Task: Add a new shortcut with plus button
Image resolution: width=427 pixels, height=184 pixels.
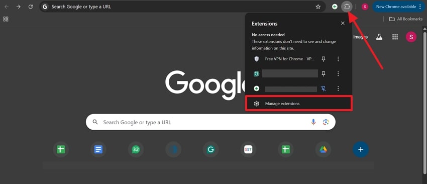Action: point(361,149)
